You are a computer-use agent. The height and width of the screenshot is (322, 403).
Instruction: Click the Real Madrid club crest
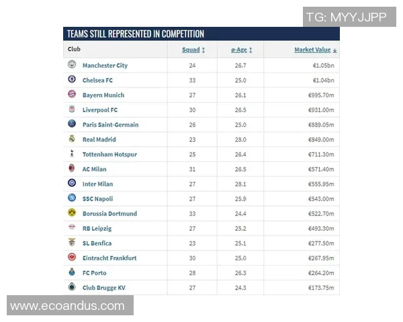(x=72, y=139)
